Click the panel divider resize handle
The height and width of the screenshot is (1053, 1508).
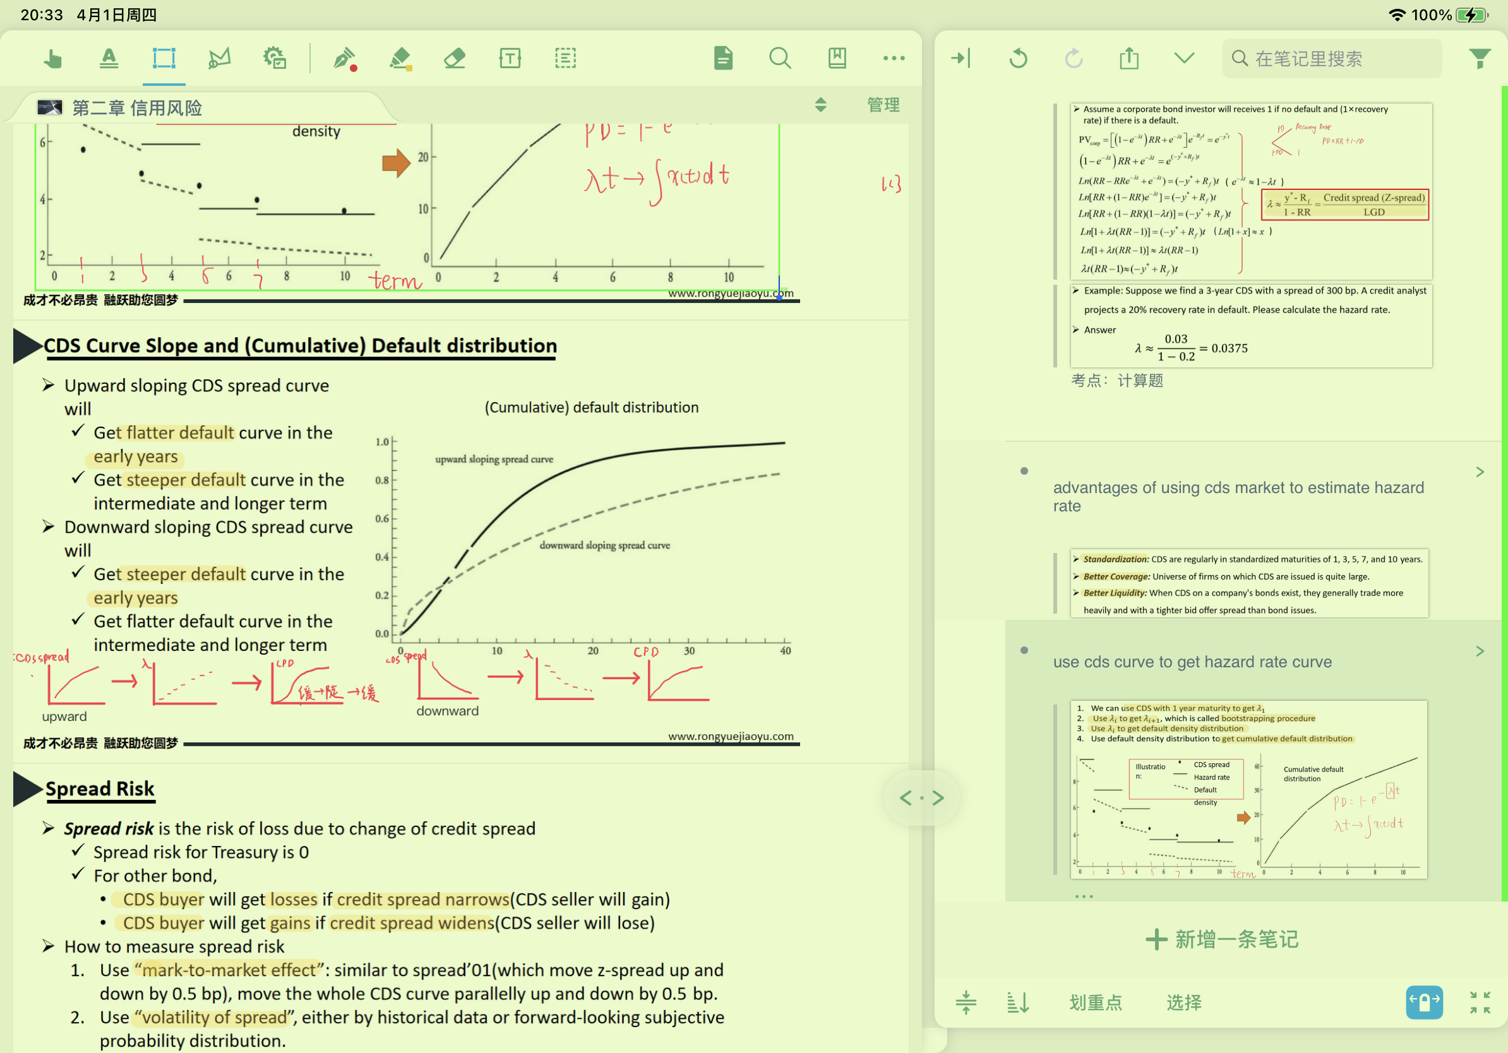pyautogui.click(x=921, y=797)
